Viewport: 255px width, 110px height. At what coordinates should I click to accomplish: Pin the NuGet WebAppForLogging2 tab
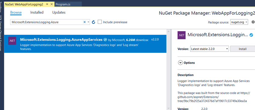pyautogui.click(x=47, y=5)
